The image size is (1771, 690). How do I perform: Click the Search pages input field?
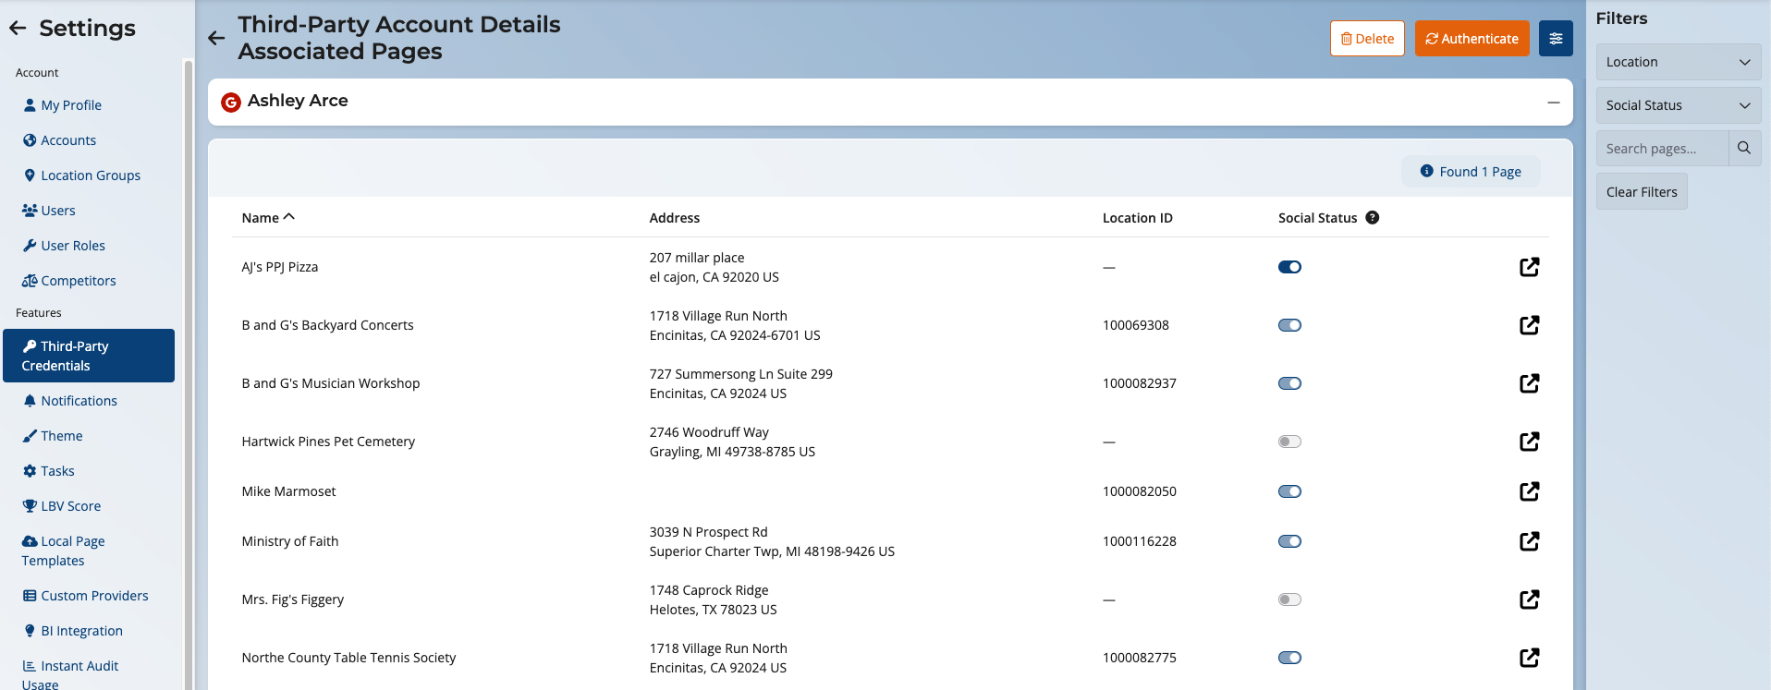point(1661,149)
